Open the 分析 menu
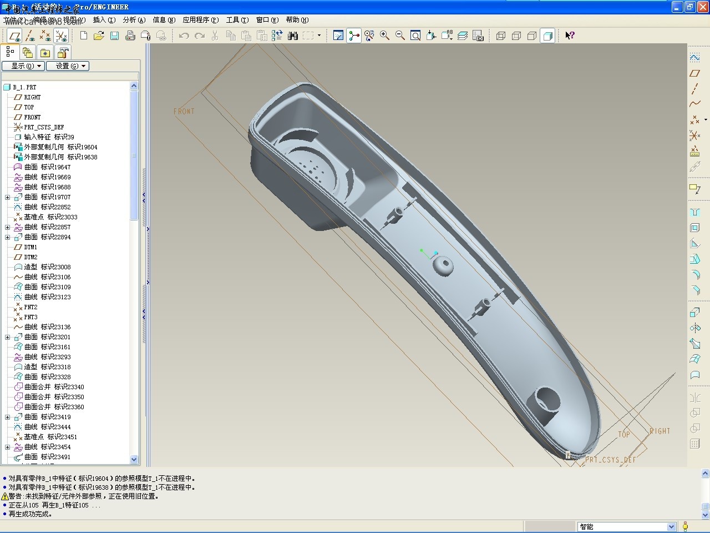The image size is (710, 533). pyautogui.click(x=134, y=20)
